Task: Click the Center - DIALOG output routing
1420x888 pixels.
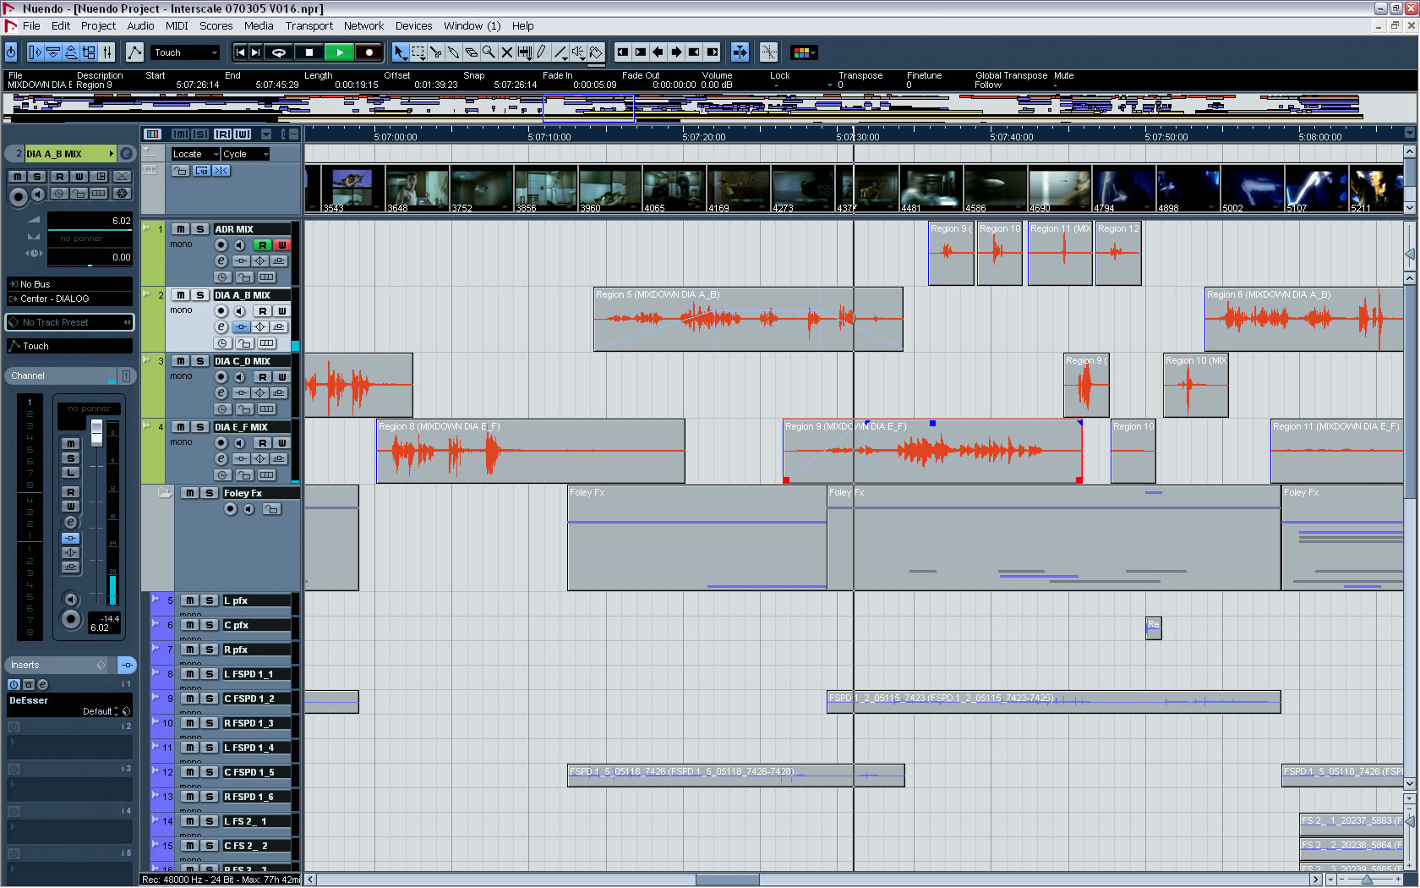Action: [x=69, y=299]
